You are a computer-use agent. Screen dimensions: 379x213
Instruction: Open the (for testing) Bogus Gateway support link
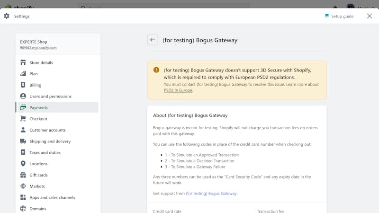point(211,194)
